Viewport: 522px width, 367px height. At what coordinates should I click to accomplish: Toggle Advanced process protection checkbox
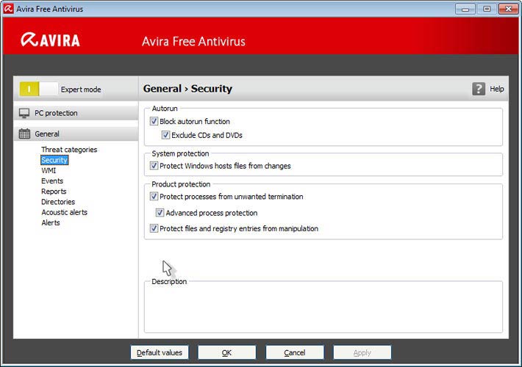[x=160, y=213]
